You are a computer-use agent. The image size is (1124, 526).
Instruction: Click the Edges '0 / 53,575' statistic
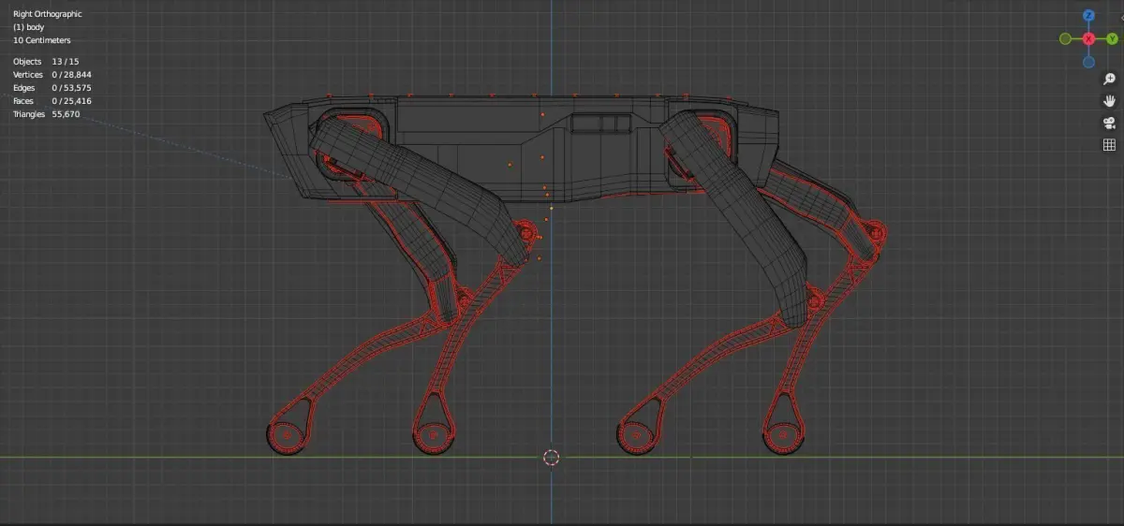[x=71, y=87]
